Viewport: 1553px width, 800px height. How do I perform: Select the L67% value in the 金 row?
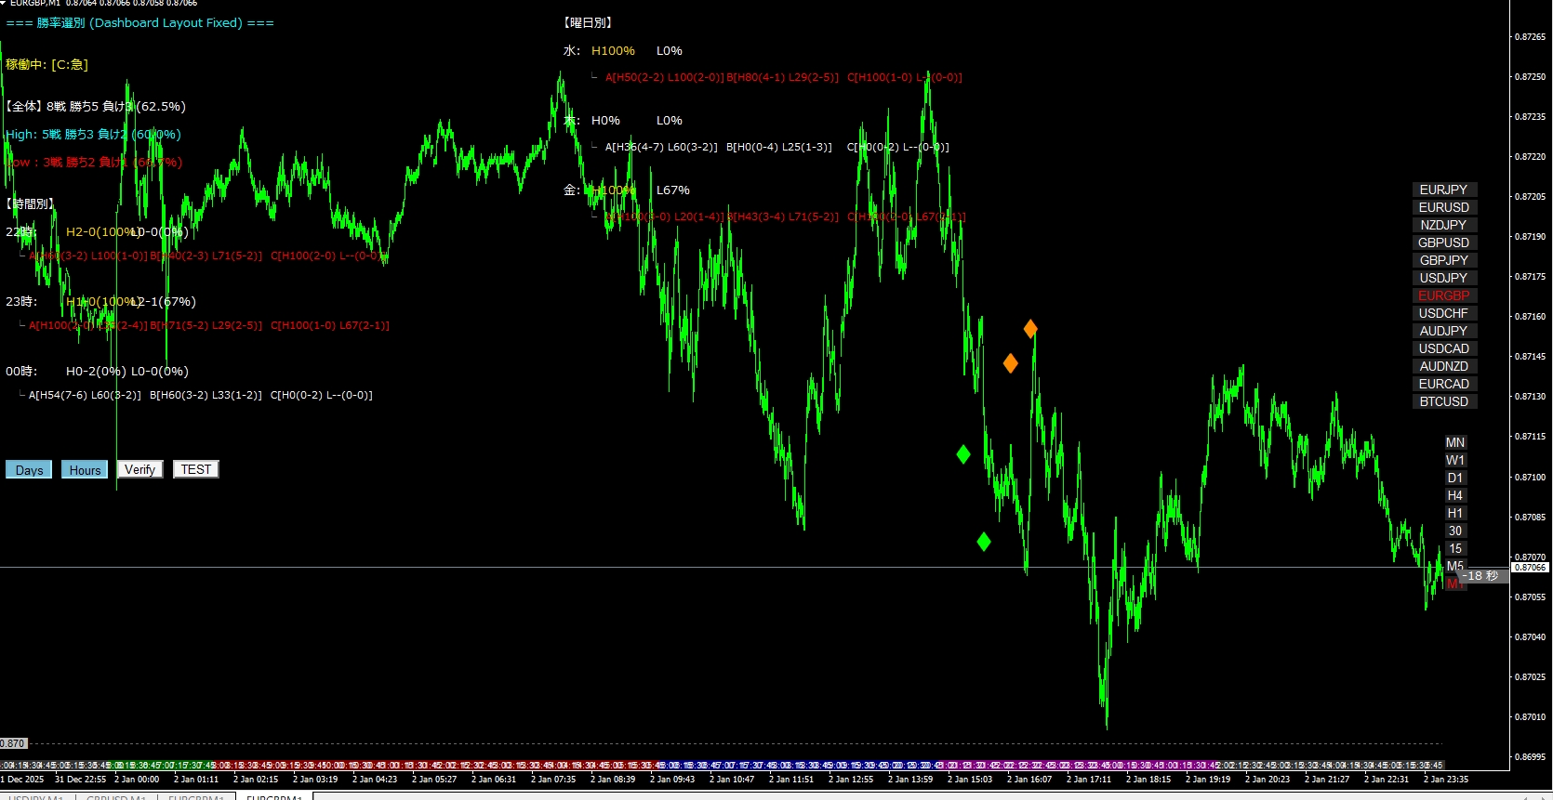pos(673,190)
